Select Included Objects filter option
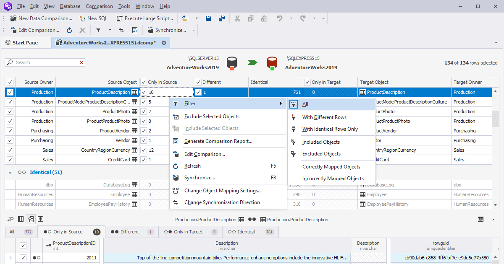The width and height of the screenshot is (504, 264). click(331, 142)
